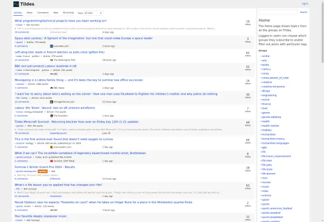The image size is (324, 222).
Task: Open the 'from all time' period dropdown
Action: [x=93, y=13]
